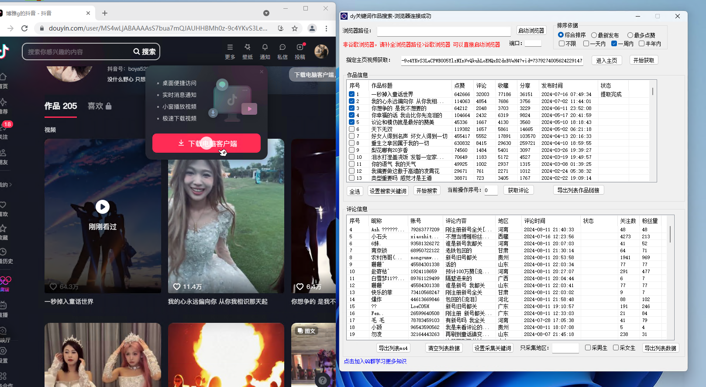Viewport: 706px width, 387px height.
Task: Select comment row from 南京锁
Action: tap(506, 250)
